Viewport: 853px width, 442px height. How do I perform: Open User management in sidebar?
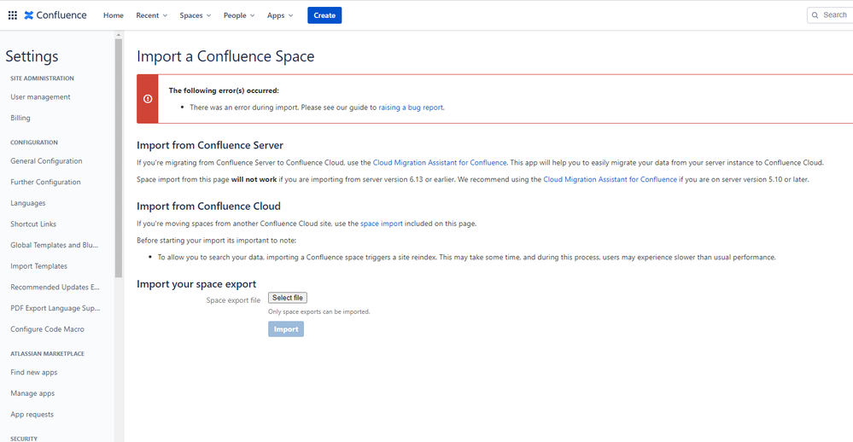[x=40, y=96]
